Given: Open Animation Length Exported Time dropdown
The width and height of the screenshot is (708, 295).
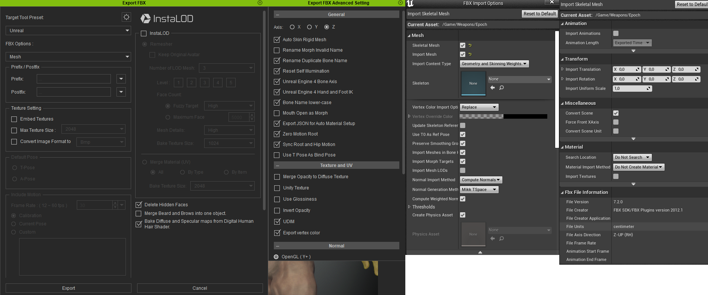Looking at the screenshot, I should 632,43.
